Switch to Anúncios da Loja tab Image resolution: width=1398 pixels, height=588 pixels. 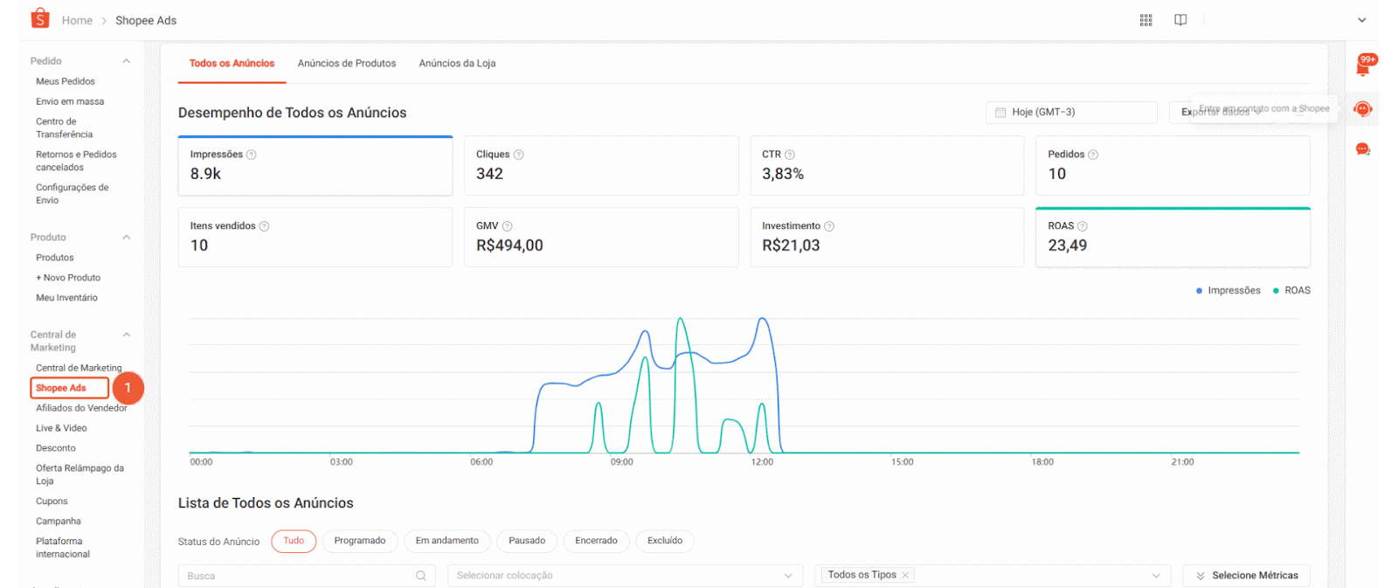[457, 64]
